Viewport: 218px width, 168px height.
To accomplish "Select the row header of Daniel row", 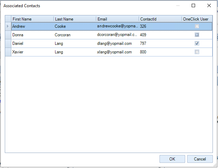I will point(8,43).
